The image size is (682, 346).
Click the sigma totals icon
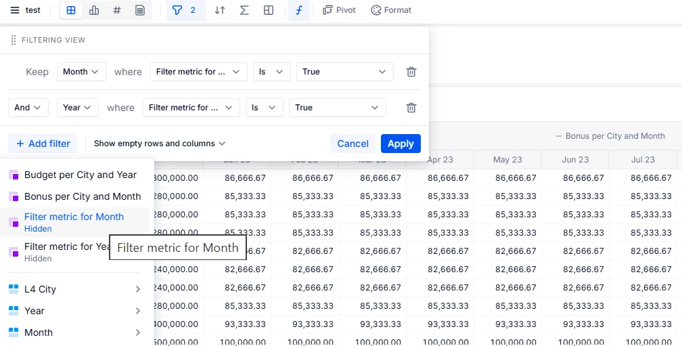[x=244, y=10]
